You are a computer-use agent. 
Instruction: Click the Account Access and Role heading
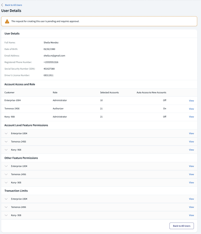20,84
